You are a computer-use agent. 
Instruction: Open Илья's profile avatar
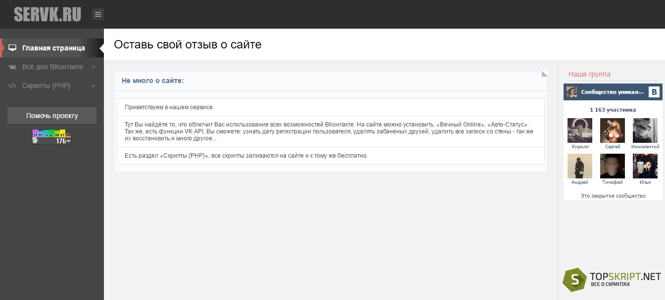645,166
